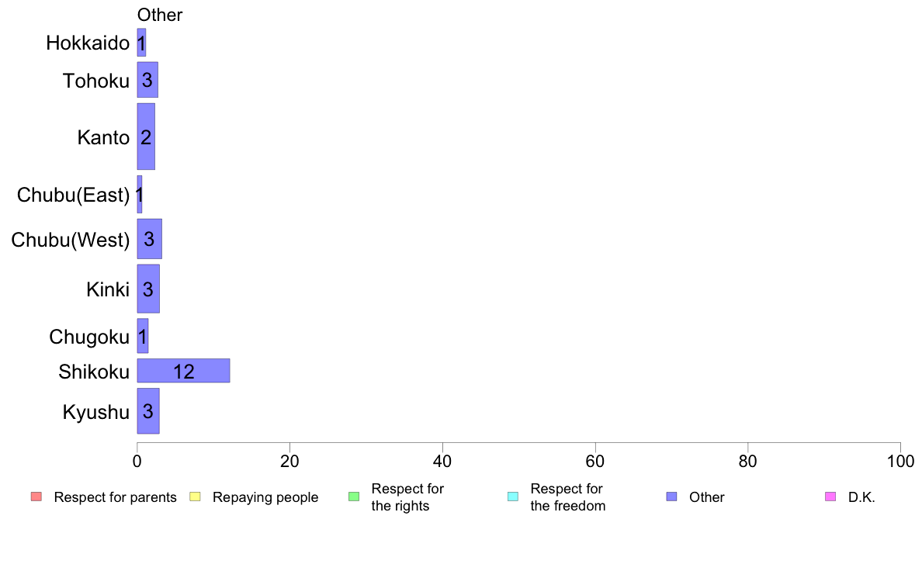Select the Kinki bar labeled 3
Screen dimensions: 922x571
tap(148, 289)
